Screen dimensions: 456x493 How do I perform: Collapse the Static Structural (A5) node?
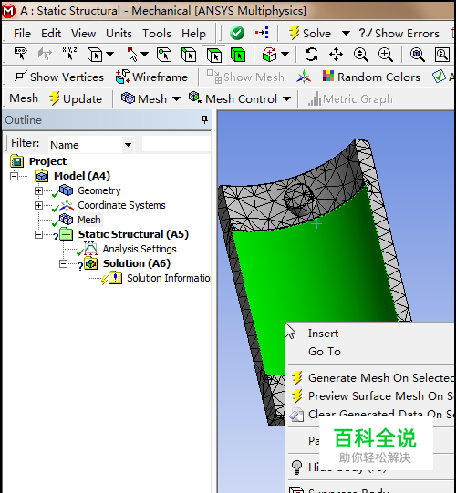click(38, 235)
